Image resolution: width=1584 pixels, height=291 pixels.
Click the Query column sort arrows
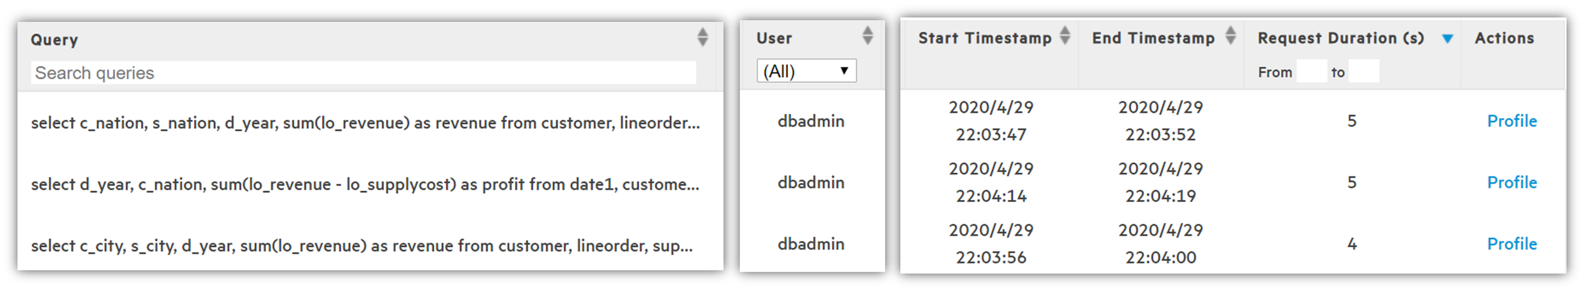click(x=702, y=37)
